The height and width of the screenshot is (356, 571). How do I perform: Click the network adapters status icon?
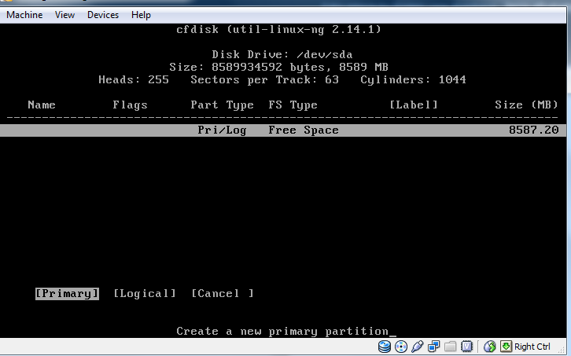(x=433, y=347)
